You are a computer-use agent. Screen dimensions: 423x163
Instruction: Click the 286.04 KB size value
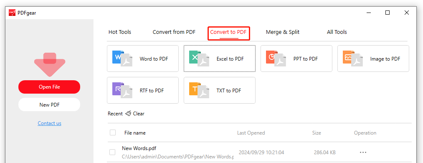(x=325, y=153)
